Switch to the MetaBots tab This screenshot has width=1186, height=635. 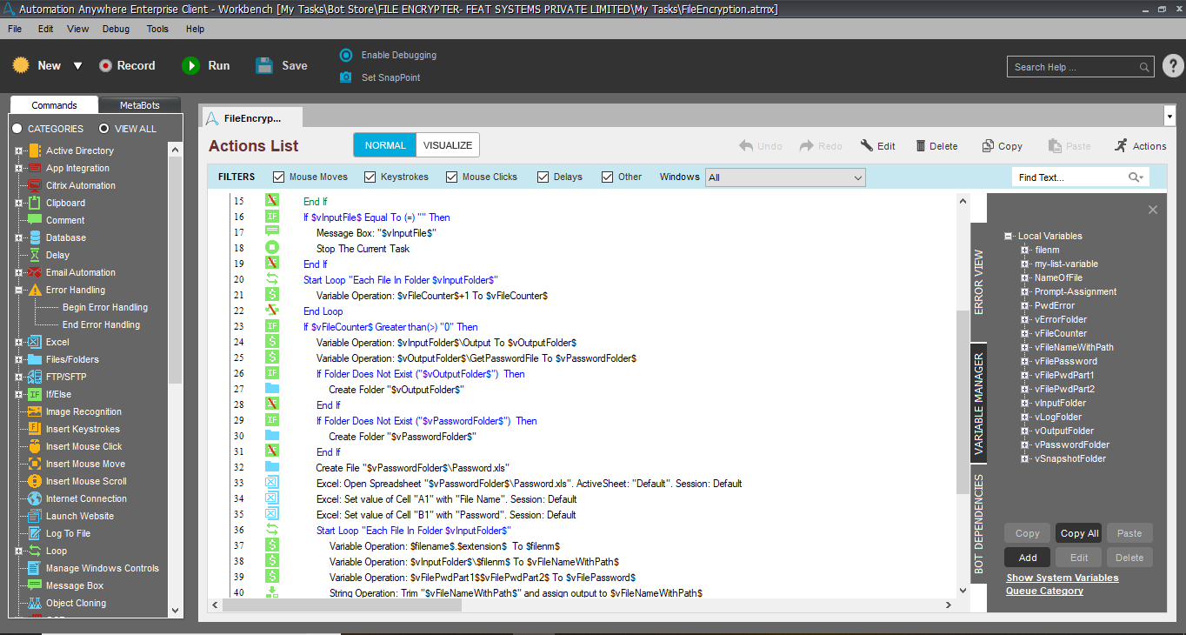140,105
